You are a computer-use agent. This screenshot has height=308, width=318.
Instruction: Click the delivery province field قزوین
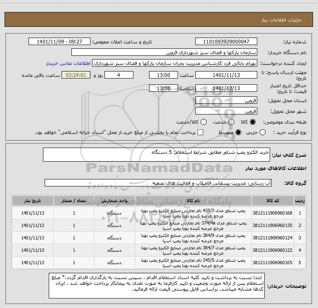[x=226, y=100]
